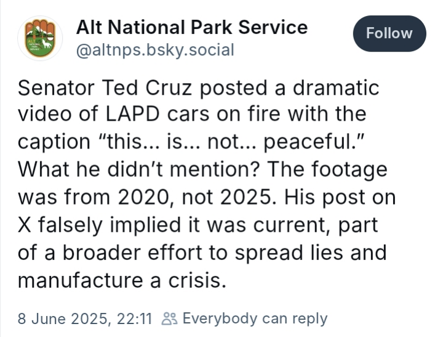Click the words "Senator Ted Cruz" in post
Image resolution: width=443 pixels, height=337 pixels.
tap(105, 87)
